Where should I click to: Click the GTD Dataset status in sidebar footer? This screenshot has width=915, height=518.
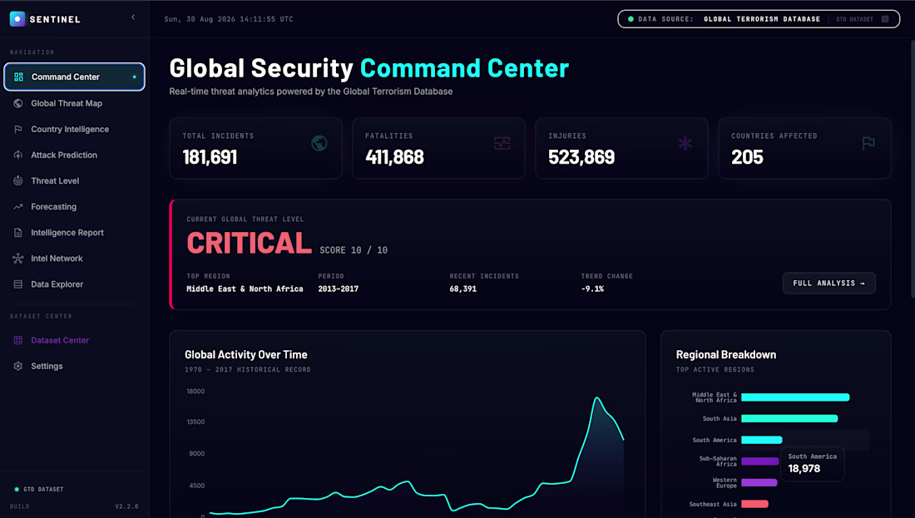[x=39, y=490]
